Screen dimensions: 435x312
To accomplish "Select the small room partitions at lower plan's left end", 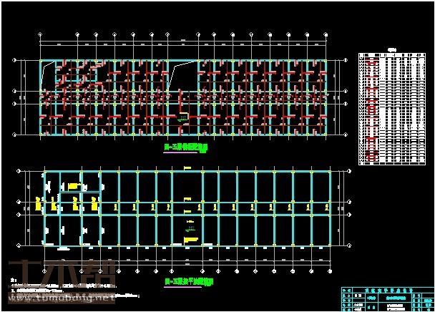I will (x=72, y=190).
